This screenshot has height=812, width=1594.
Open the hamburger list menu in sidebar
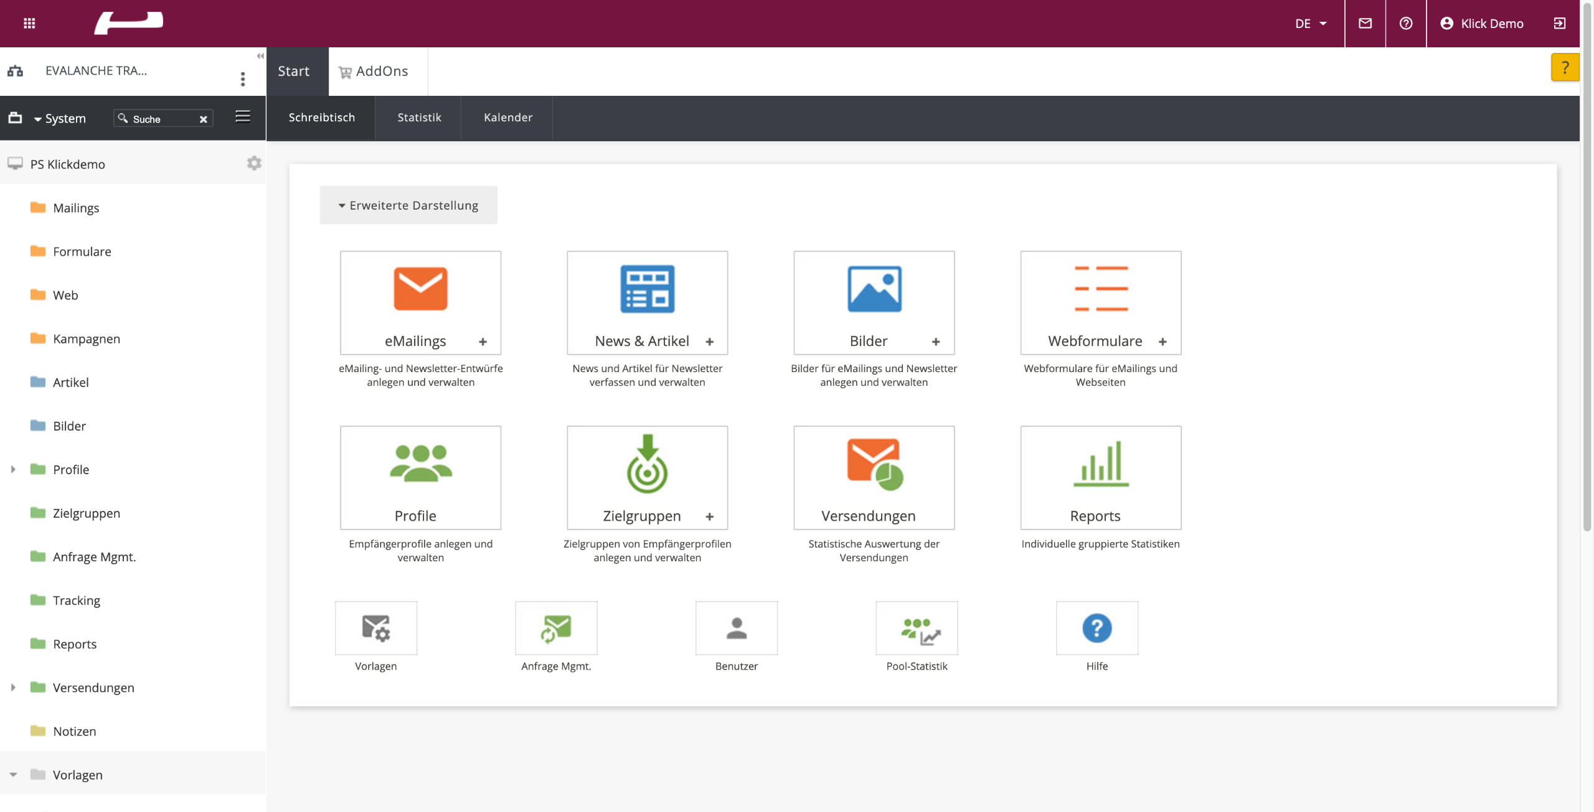pyautogui.click(x=243, y=116)
